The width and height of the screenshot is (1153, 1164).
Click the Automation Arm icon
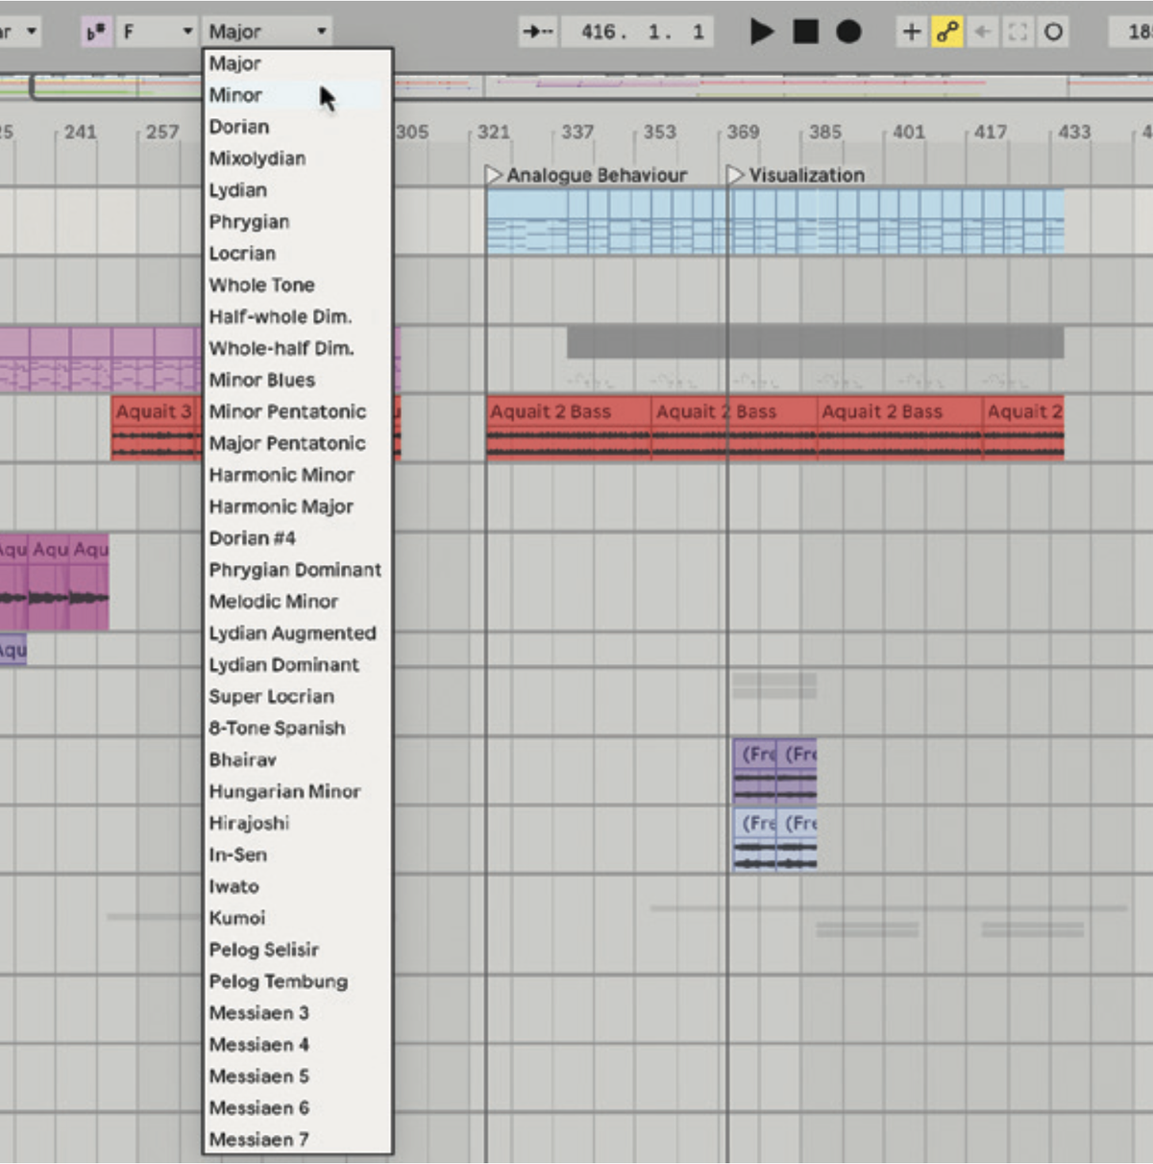[x=947, y=31]
